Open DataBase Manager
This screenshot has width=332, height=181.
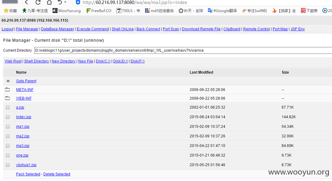[58, 29]
